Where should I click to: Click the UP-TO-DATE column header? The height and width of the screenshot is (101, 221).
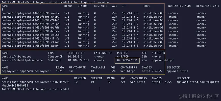pos(77,68)
